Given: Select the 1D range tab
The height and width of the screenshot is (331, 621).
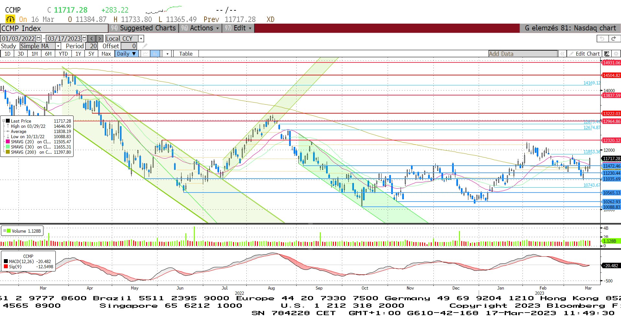Looking at the screenshot, I should click(7, 54).
